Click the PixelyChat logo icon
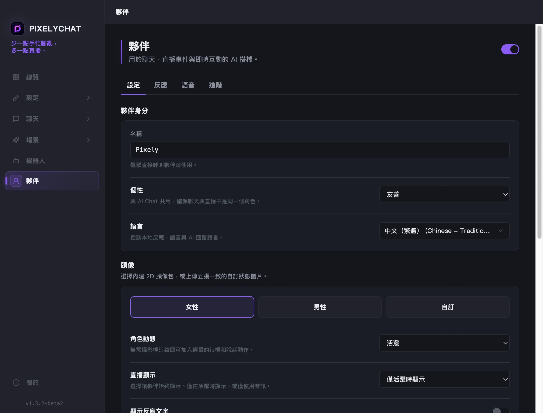Viewport: 543px width, 413px height. (x=18, y=29)
